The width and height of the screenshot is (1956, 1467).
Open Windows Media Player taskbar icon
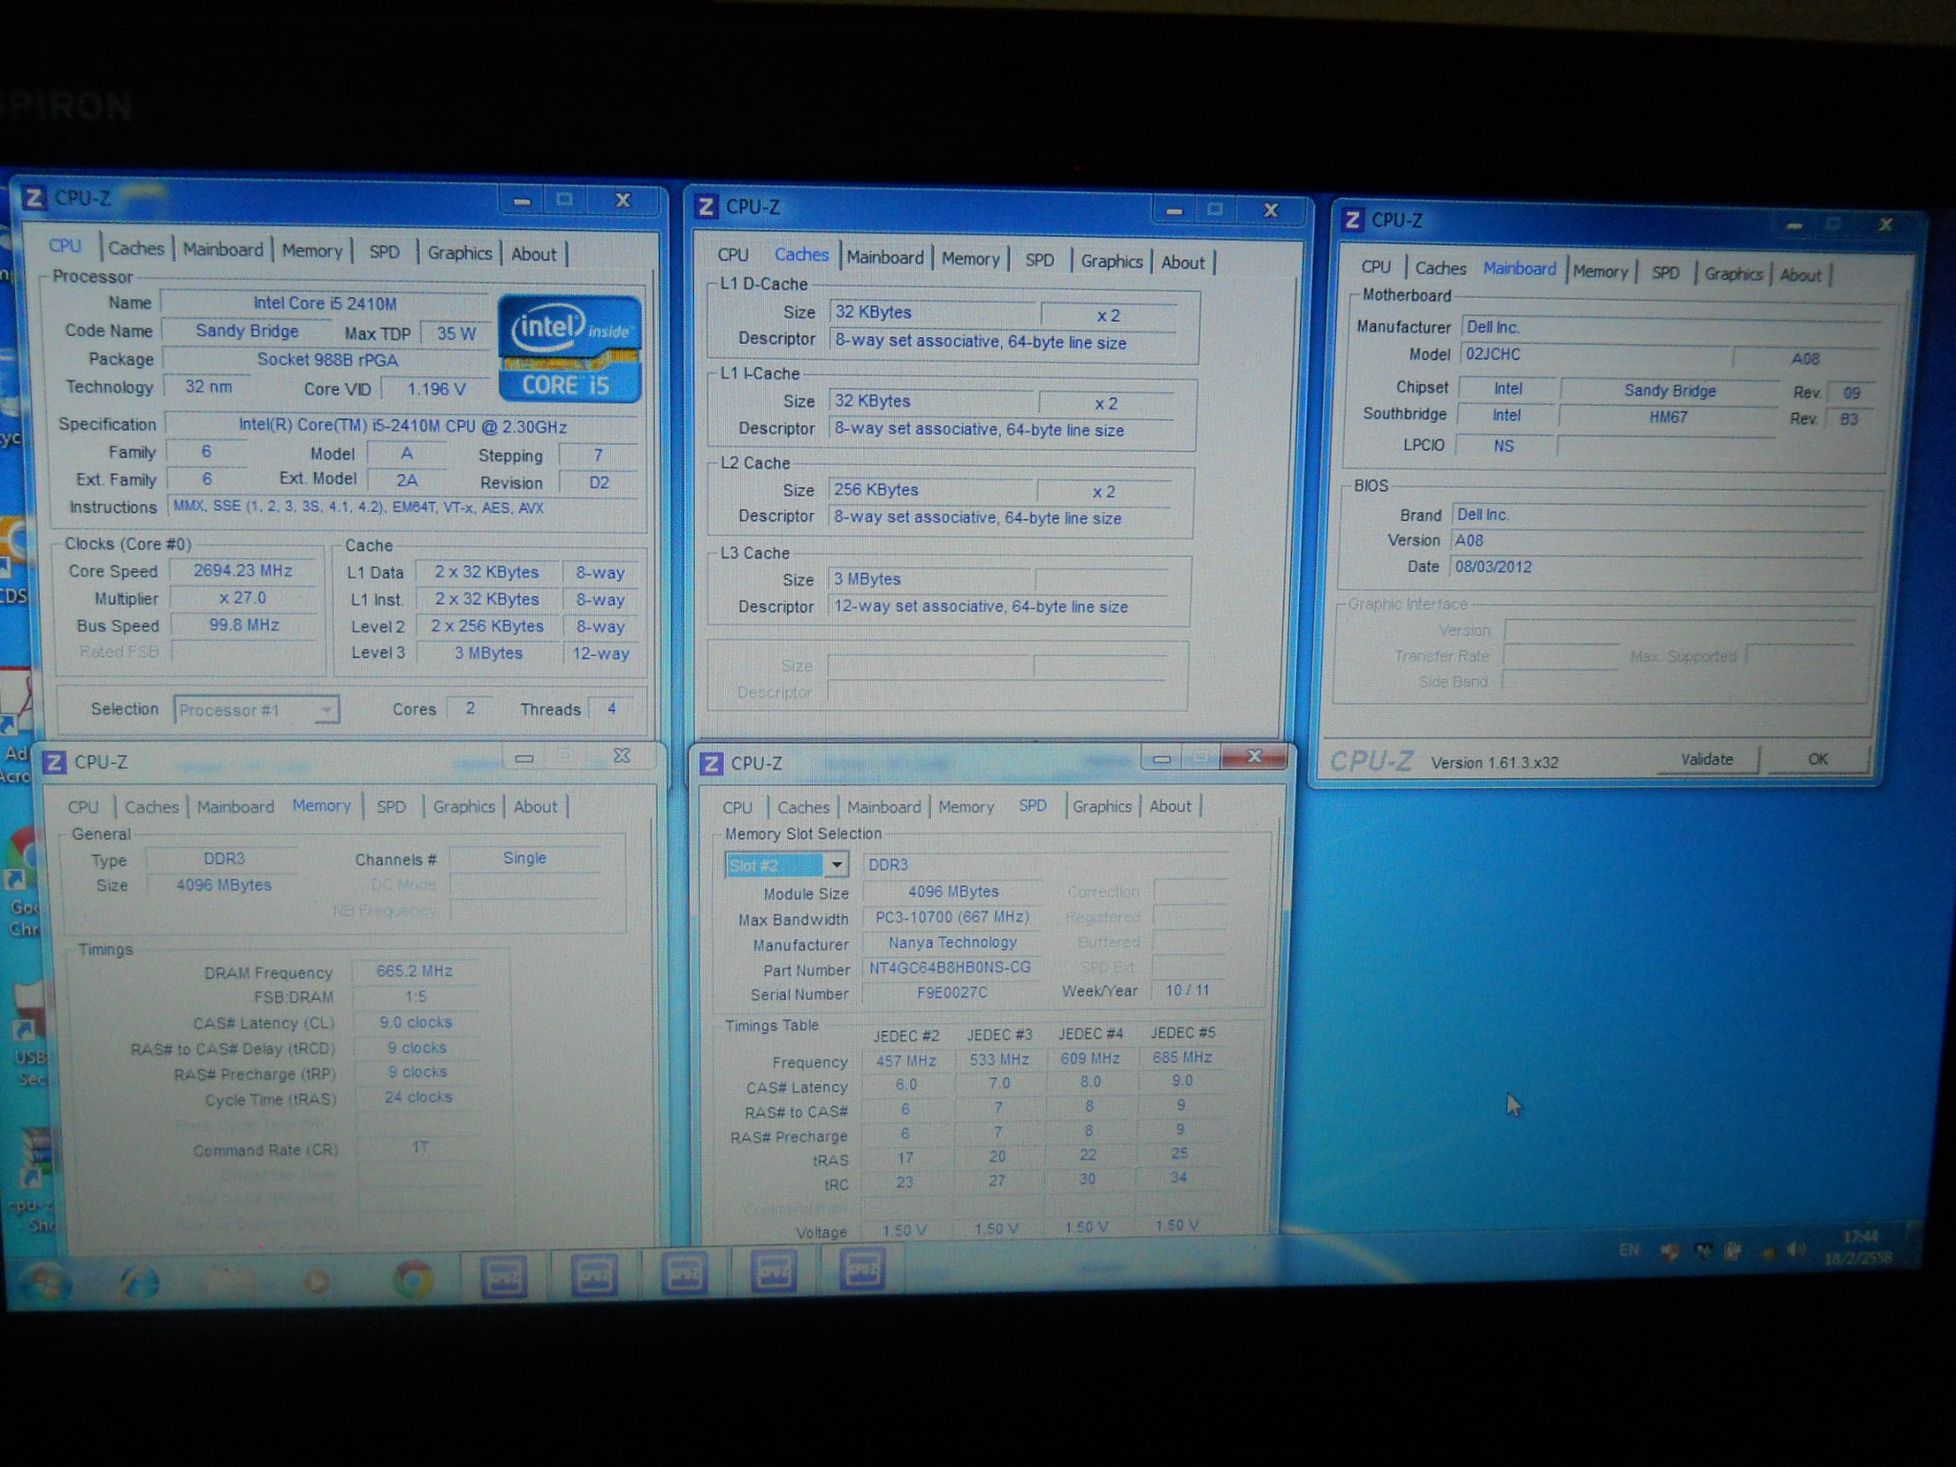coord(317,1280)
